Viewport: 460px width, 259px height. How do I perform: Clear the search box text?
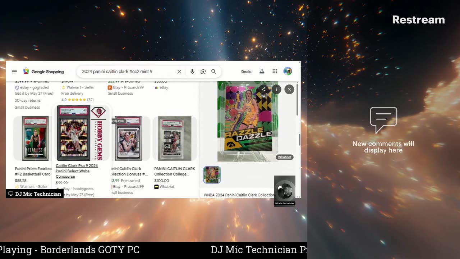(179, 72)
